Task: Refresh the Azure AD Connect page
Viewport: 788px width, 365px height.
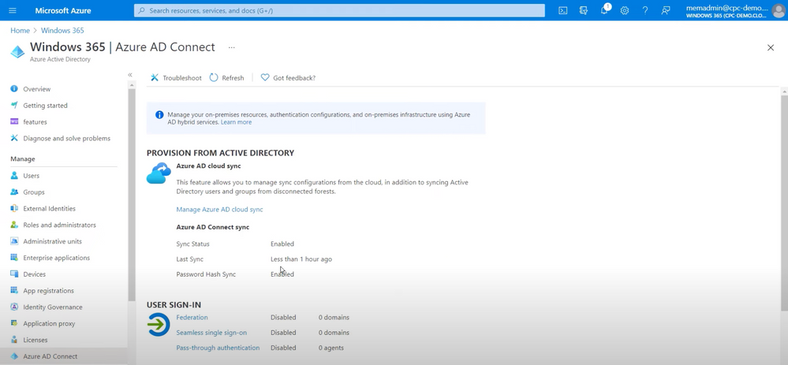Action: pos(226,78)
